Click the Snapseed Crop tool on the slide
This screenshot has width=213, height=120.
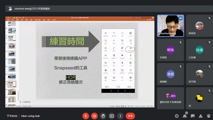point(105,41)
